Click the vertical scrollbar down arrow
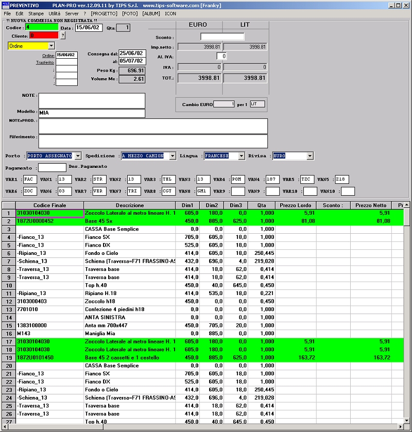The width and height of the screenshot is (412, 432). [x=407, y=421]
